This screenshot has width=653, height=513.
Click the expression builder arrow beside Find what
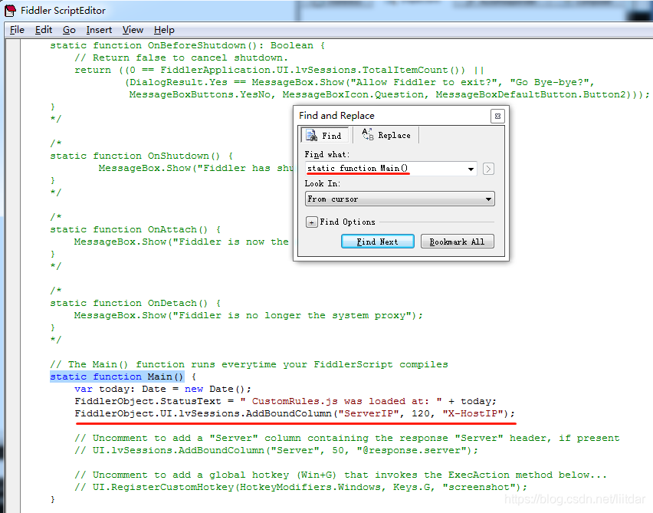[488, 169]
